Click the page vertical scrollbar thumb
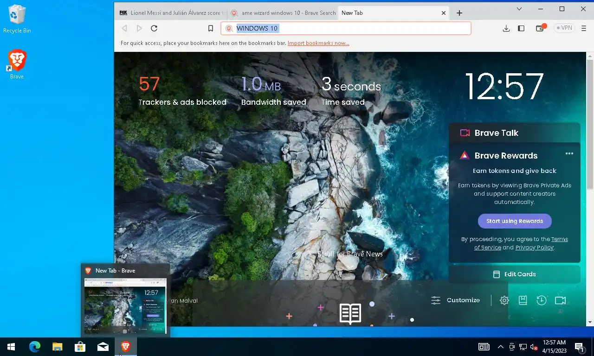This screenshot has width=594, height=356. click(590, 123)
